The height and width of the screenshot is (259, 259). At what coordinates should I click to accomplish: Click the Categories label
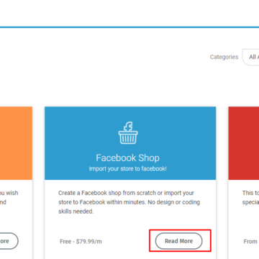pos(224,57)
